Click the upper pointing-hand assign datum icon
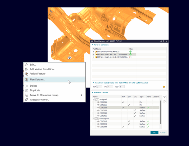The height and width of the screenshot is (146, 189). point(165,97)
